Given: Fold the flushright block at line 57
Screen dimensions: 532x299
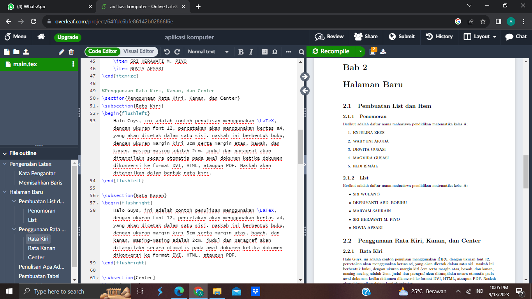Looking at the screenshot, I should (x=98, y=203).
